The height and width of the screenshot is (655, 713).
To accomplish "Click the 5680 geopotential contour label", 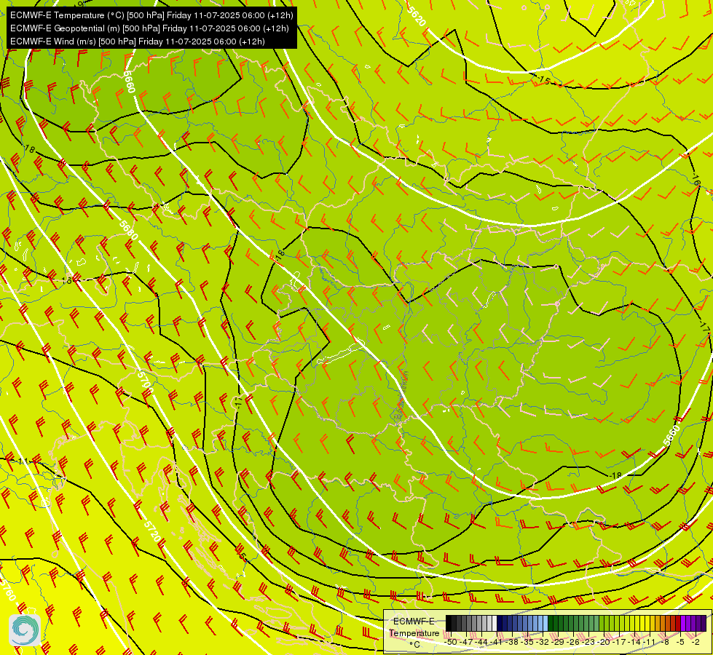I will pos(129,231).
